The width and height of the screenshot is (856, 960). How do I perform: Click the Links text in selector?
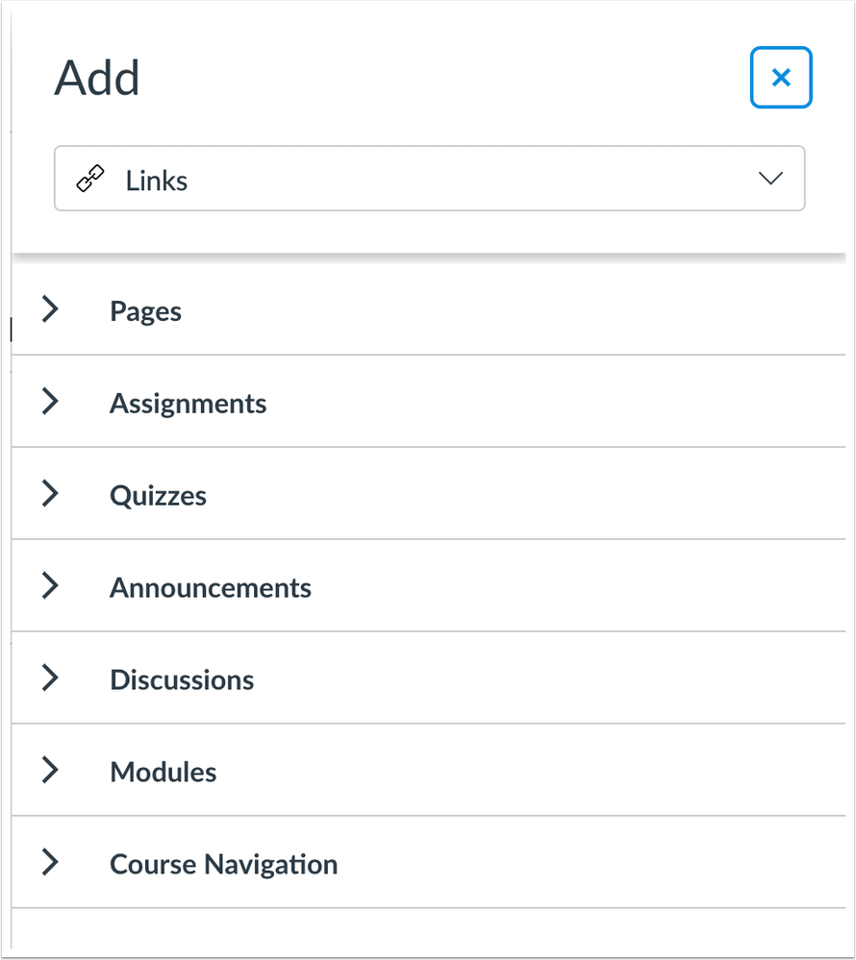pyautogui.click(x=157, y=181)
